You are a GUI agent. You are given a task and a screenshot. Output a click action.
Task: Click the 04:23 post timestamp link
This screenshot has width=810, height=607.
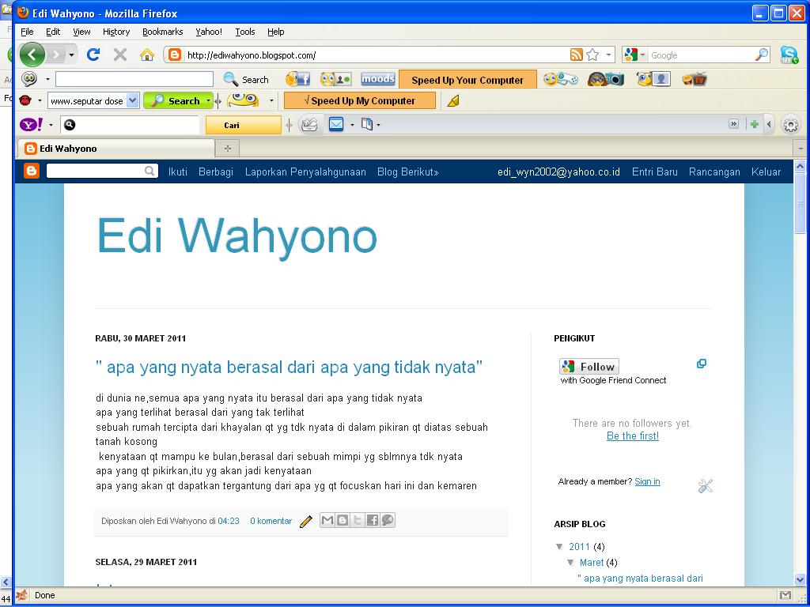click(x=229, y=522)
